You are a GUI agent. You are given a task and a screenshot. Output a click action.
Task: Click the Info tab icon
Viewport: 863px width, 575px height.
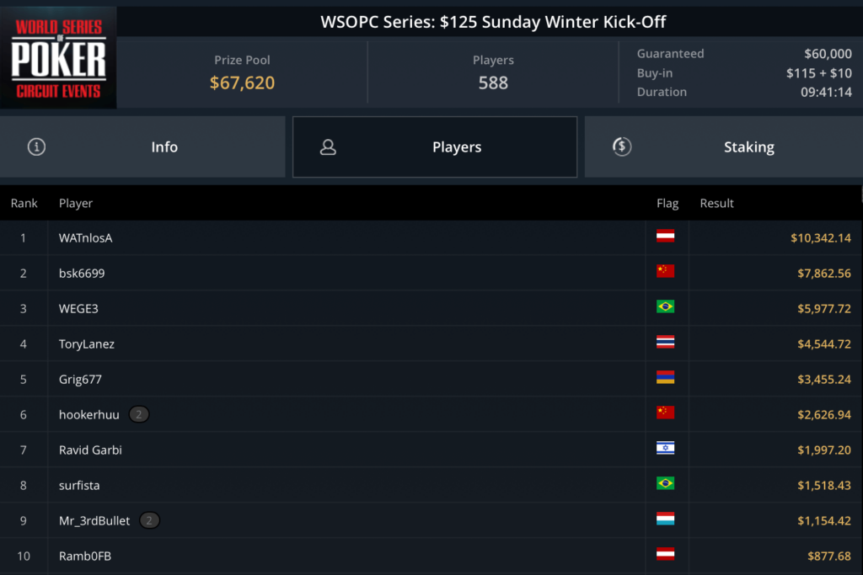point(36,147)
